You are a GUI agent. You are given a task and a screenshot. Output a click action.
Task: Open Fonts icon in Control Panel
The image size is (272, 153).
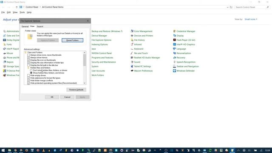click(5, 44)
